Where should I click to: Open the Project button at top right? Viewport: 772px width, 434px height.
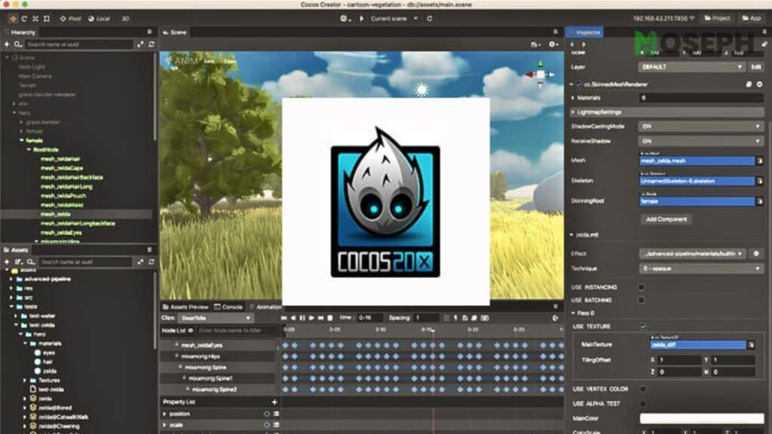[717, 18]
